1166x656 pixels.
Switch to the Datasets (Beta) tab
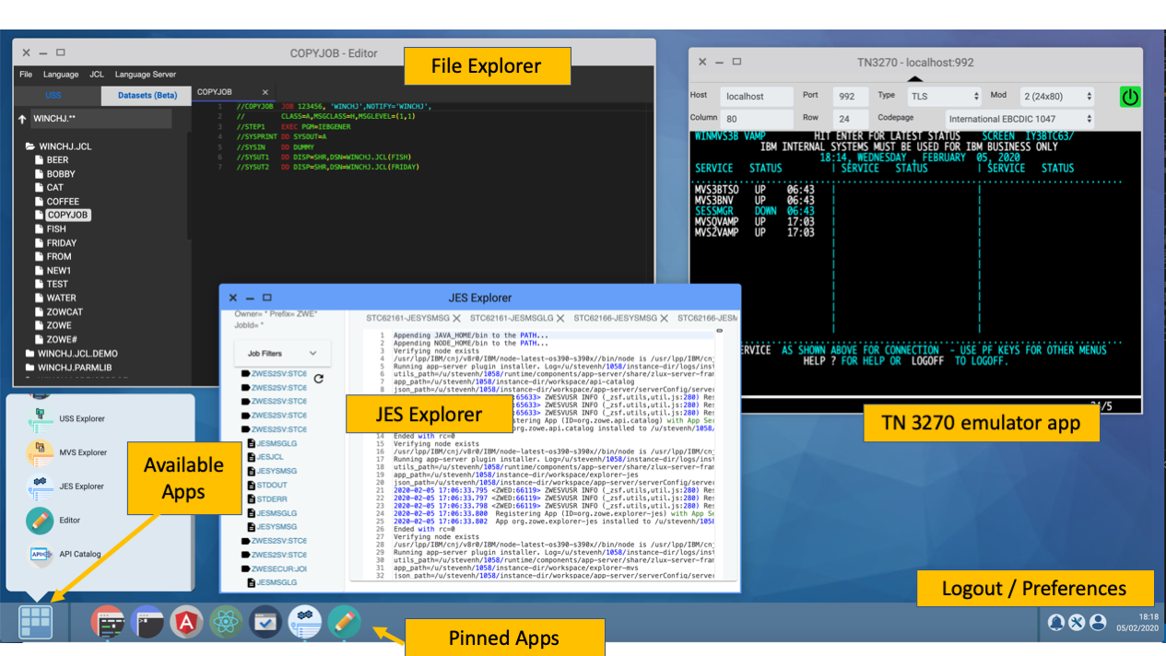(x=146, y=95)
